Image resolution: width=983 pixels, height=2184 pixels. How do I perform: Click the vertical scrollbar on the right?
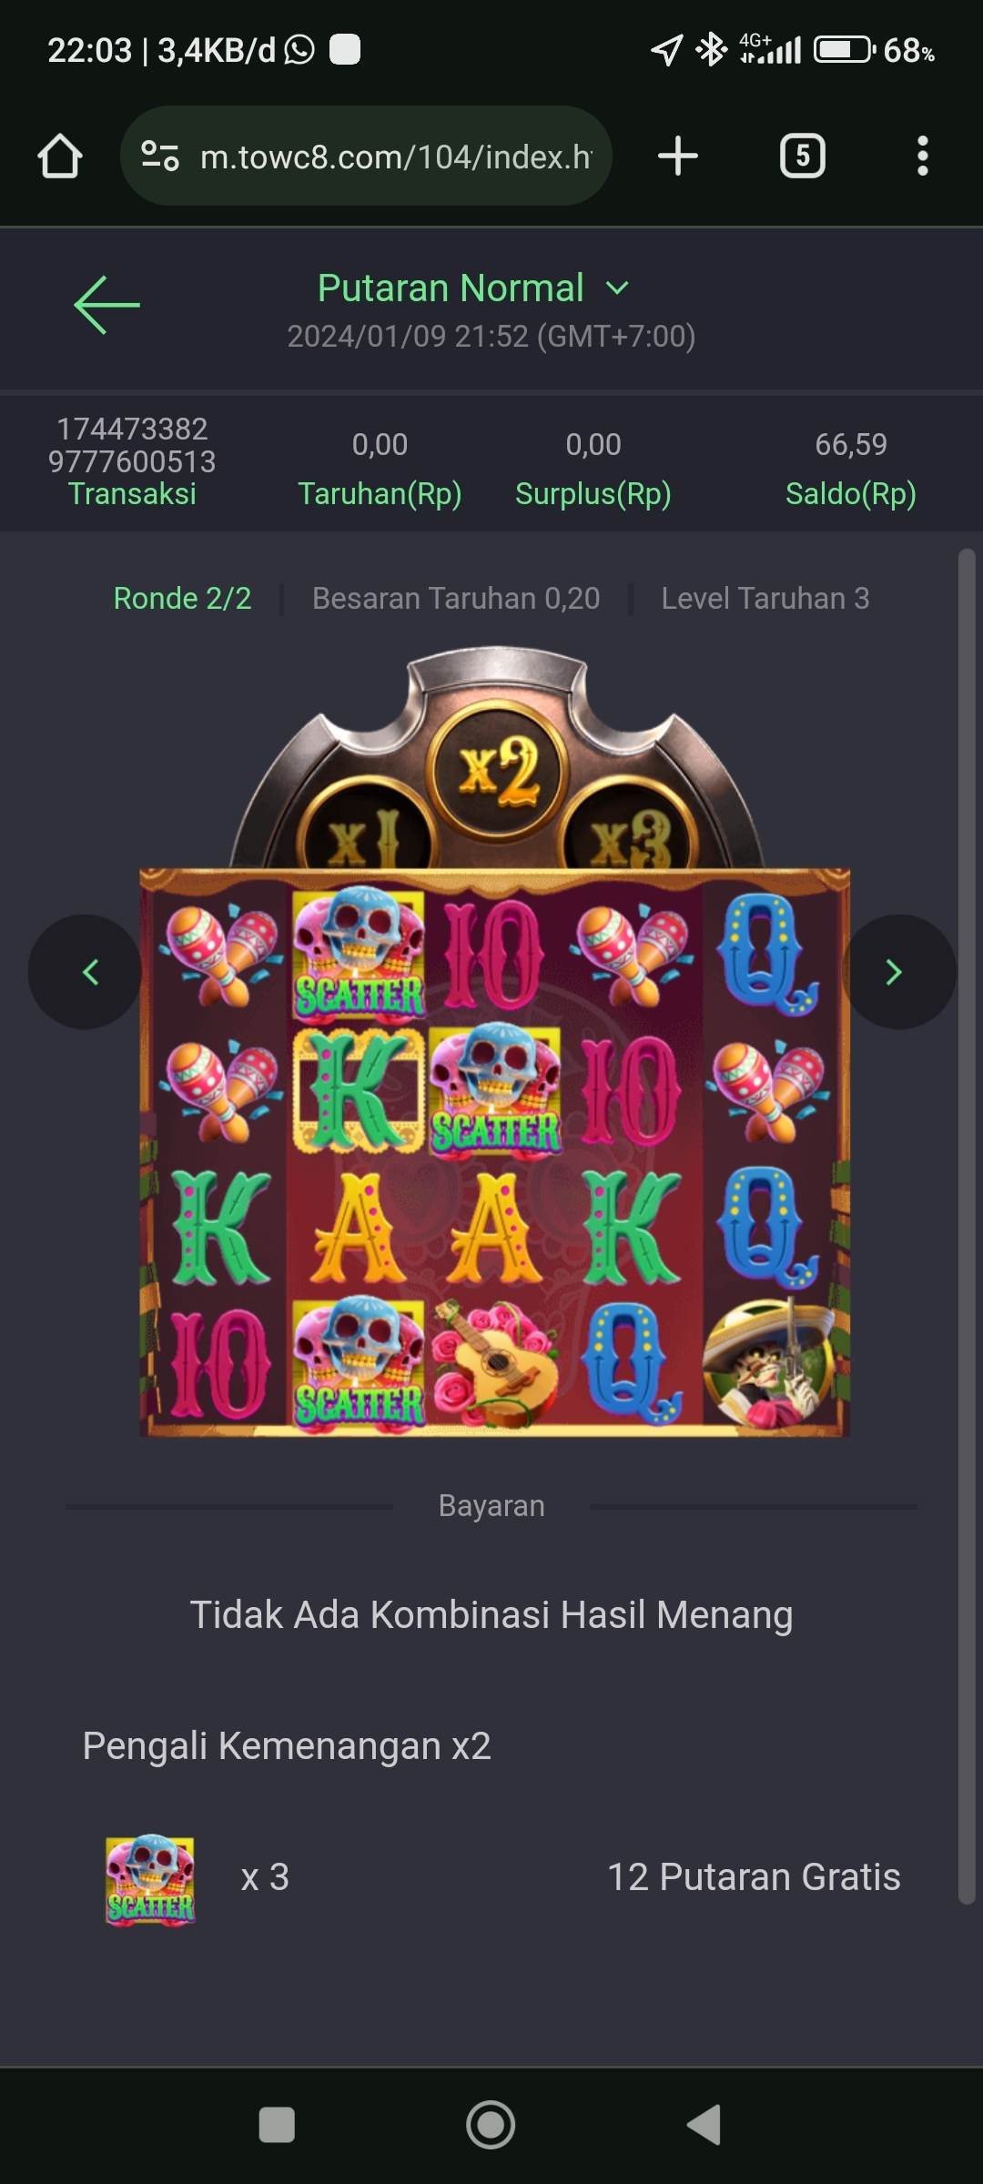click(967, 1226)
